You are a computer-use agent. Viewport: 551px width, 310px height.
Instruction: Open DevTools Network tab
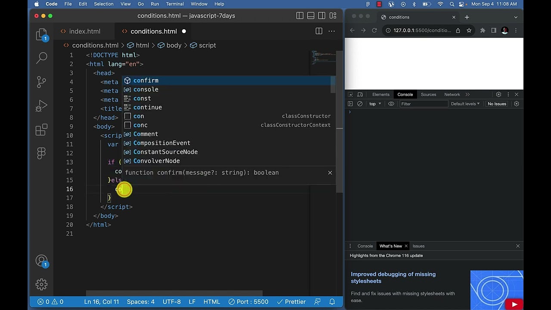(x=452, y=94)
